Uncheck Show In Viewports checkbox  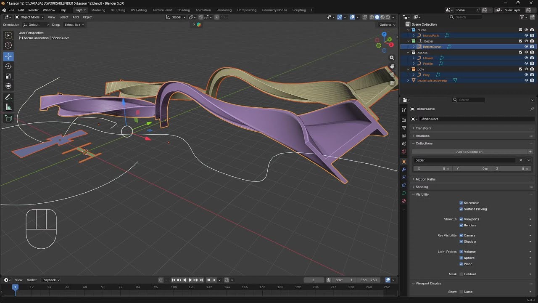(x=461, y=219)
